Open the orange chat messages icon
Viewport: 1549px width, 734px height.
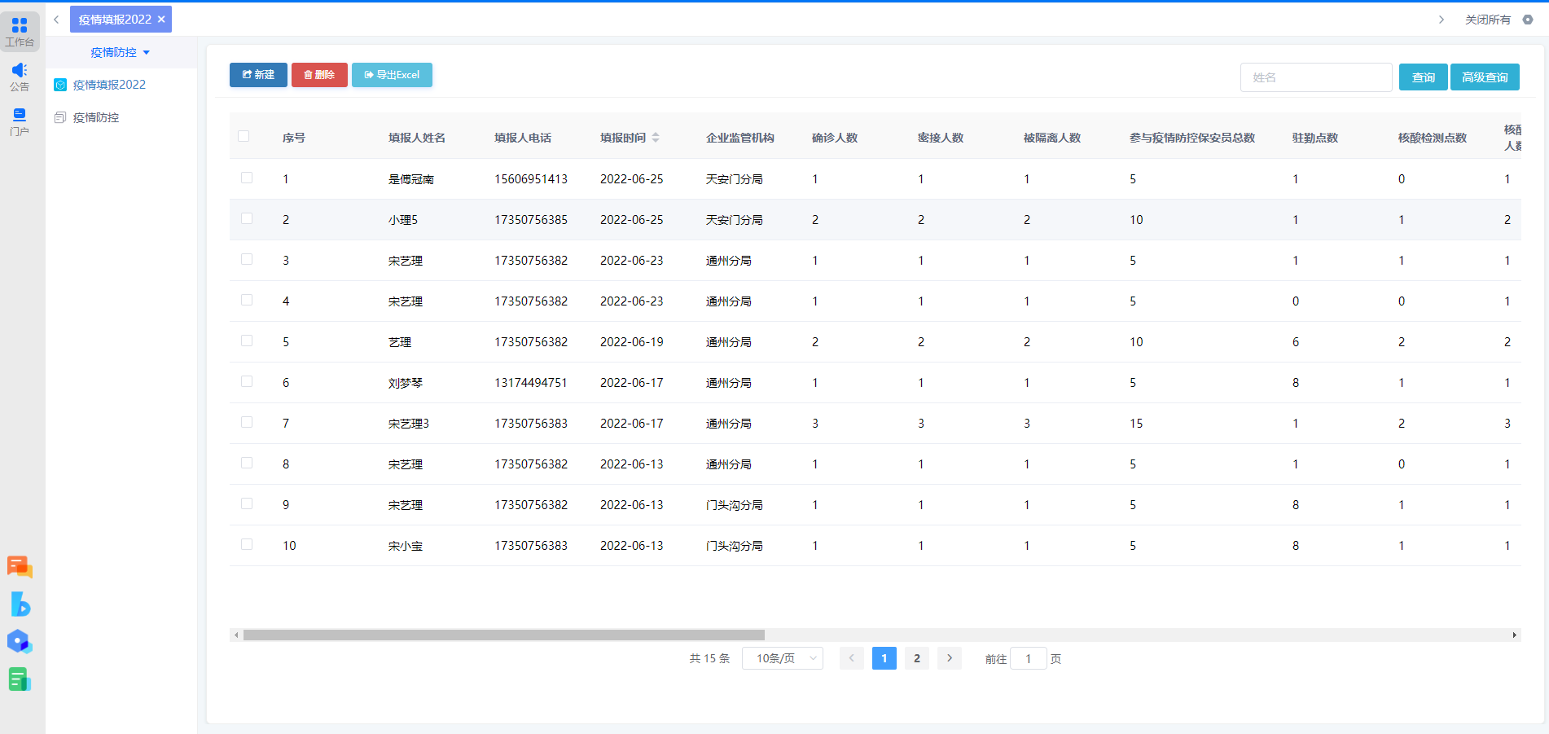(20, 566)
